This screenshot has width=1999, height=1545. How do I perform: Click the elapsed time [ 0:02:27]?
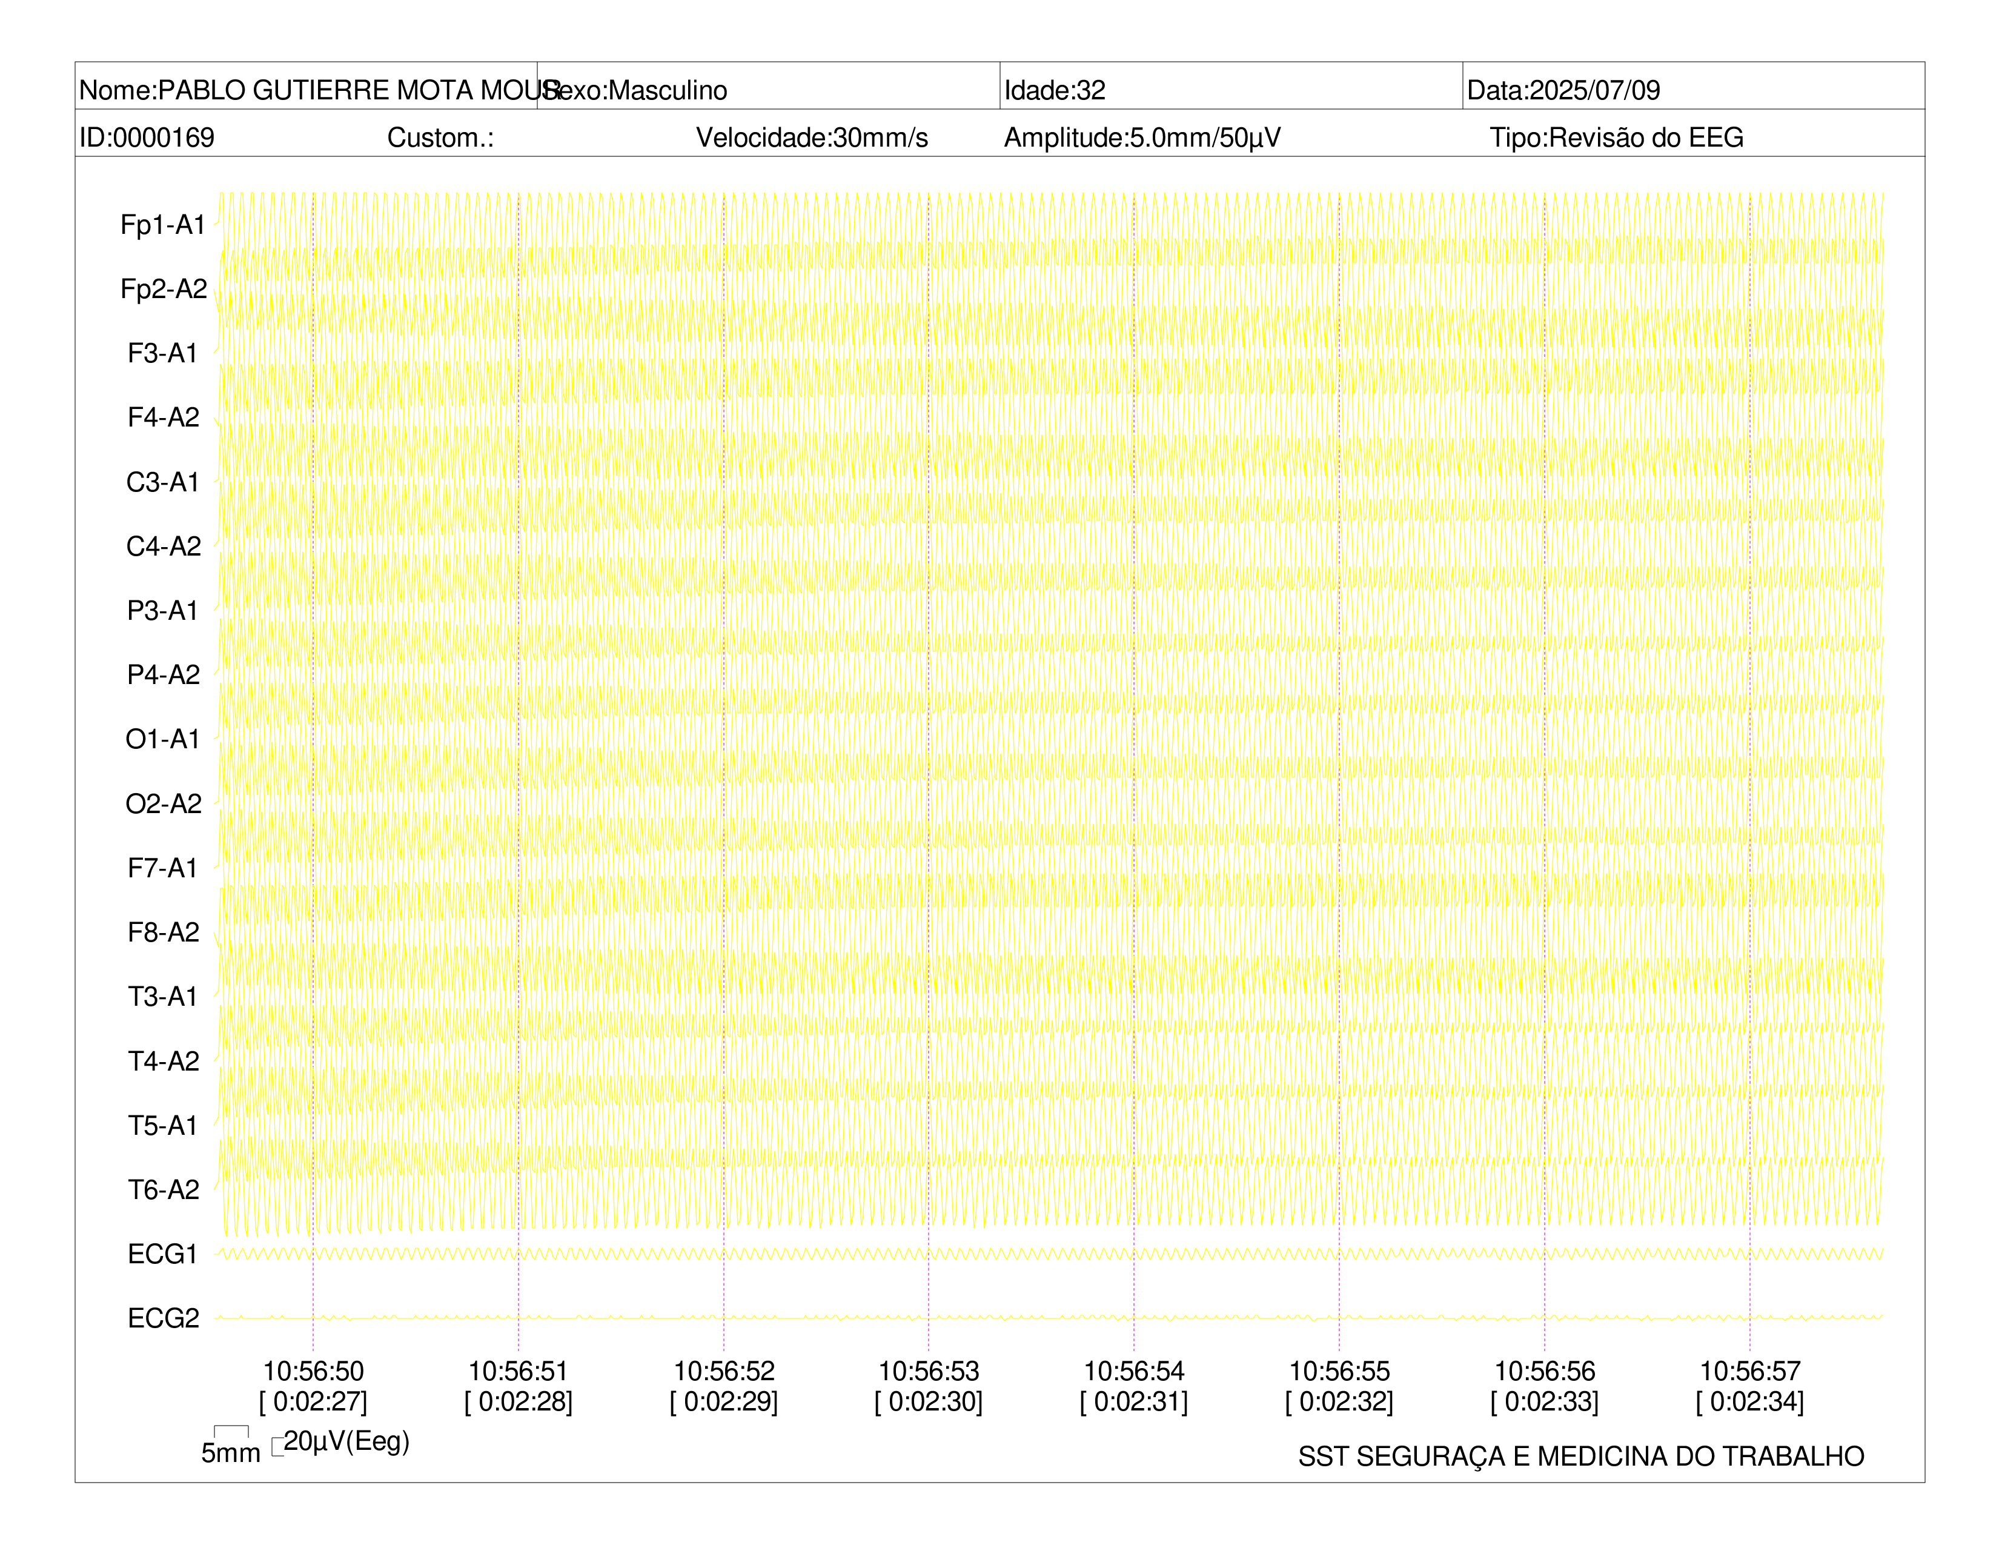pos(313,1401)
